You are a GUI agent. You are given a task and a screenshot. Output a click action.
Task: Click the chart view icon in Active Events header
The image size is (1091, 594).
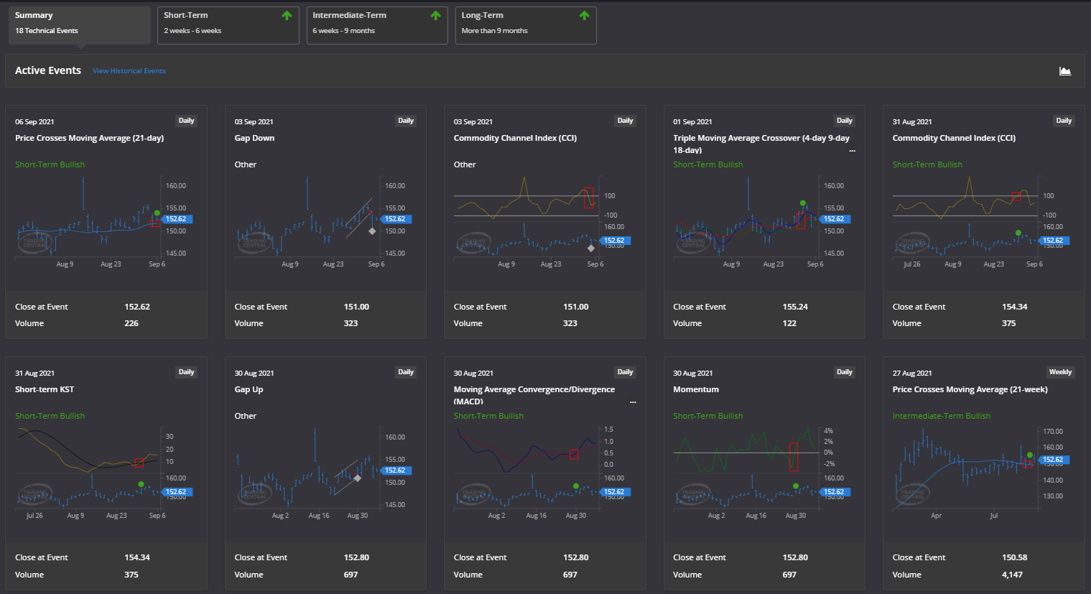click(x=1064, y=70)
